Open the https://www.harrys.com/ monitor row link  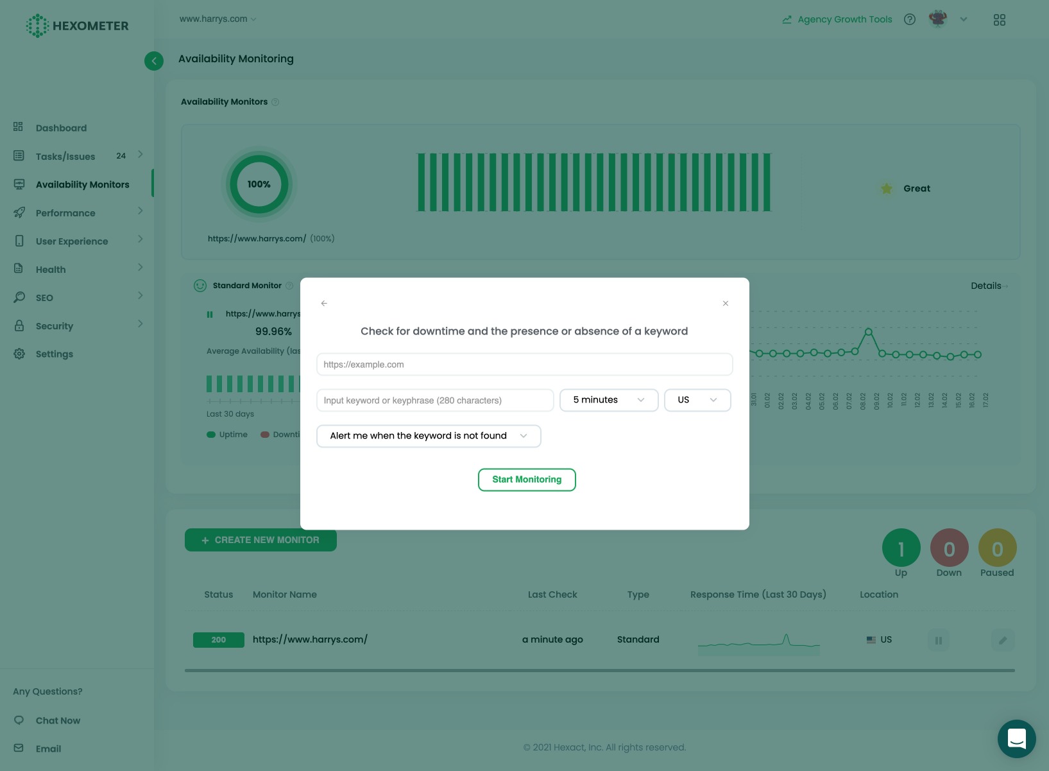pos(310,639)
